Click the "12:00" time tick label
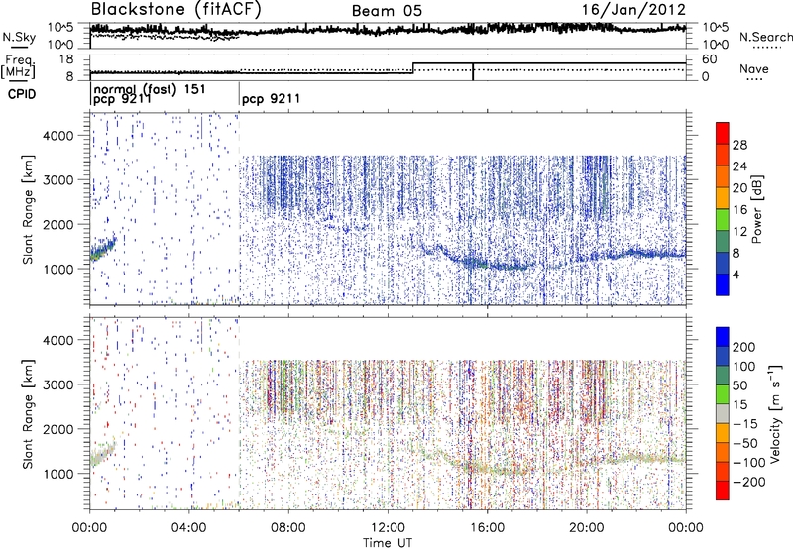Screen dimensions: 793x549 [388, 528]
